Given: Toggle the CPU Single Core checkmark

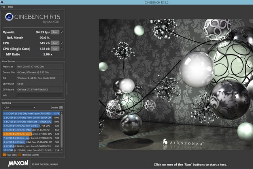Looking at the screenshot, I should coord(62,48).
